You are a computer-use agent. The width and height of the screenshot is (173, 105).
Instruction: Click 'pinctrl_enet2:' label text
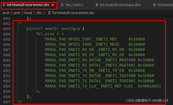[x=43, y=29]
